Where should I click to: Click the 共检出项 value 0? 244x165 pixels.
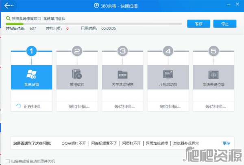(68, 29)
